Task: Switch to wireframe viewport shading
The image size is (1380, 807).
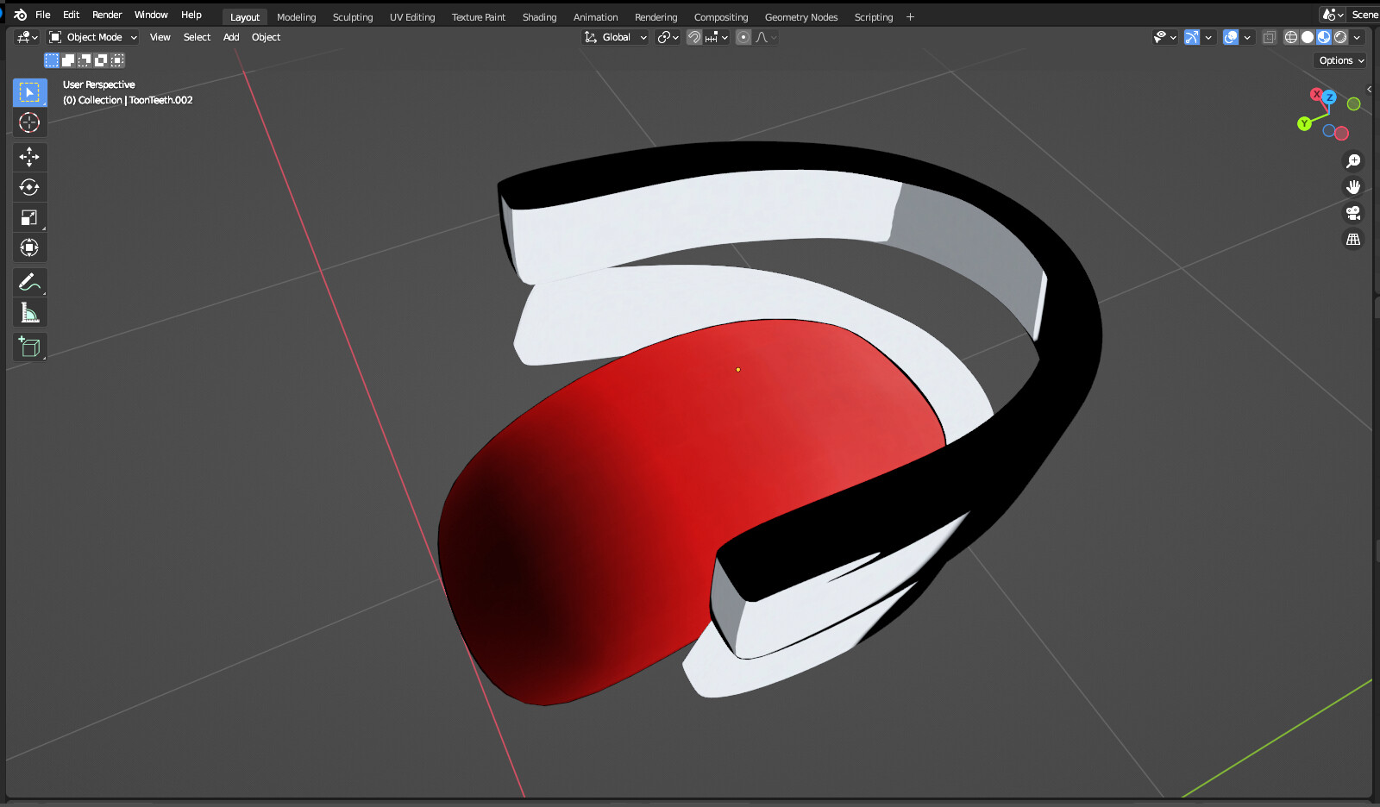Action: (x=1291, y=37)
